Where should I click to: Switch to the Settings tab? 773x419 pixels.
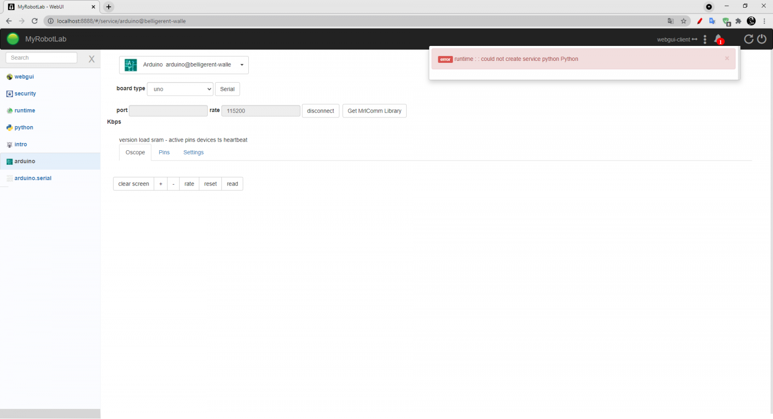(193, 152)
